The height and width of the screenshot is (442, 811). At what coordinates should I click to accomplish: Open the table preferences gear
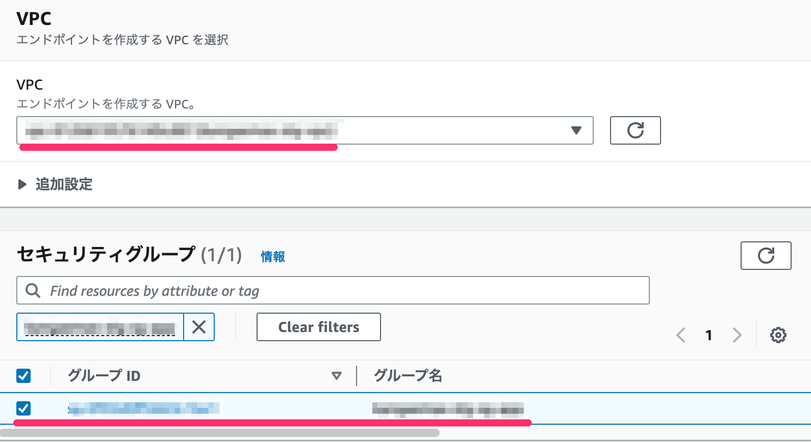point(777,335)
